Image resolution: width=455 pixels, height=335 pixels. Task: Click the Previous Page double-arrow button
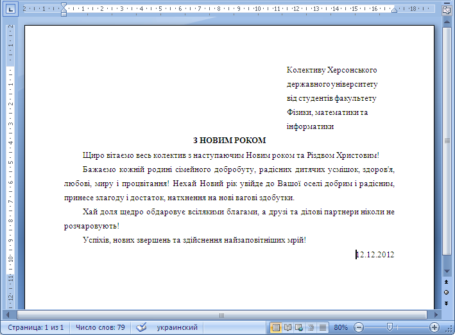pyautogui.click(x=446, y=282)
